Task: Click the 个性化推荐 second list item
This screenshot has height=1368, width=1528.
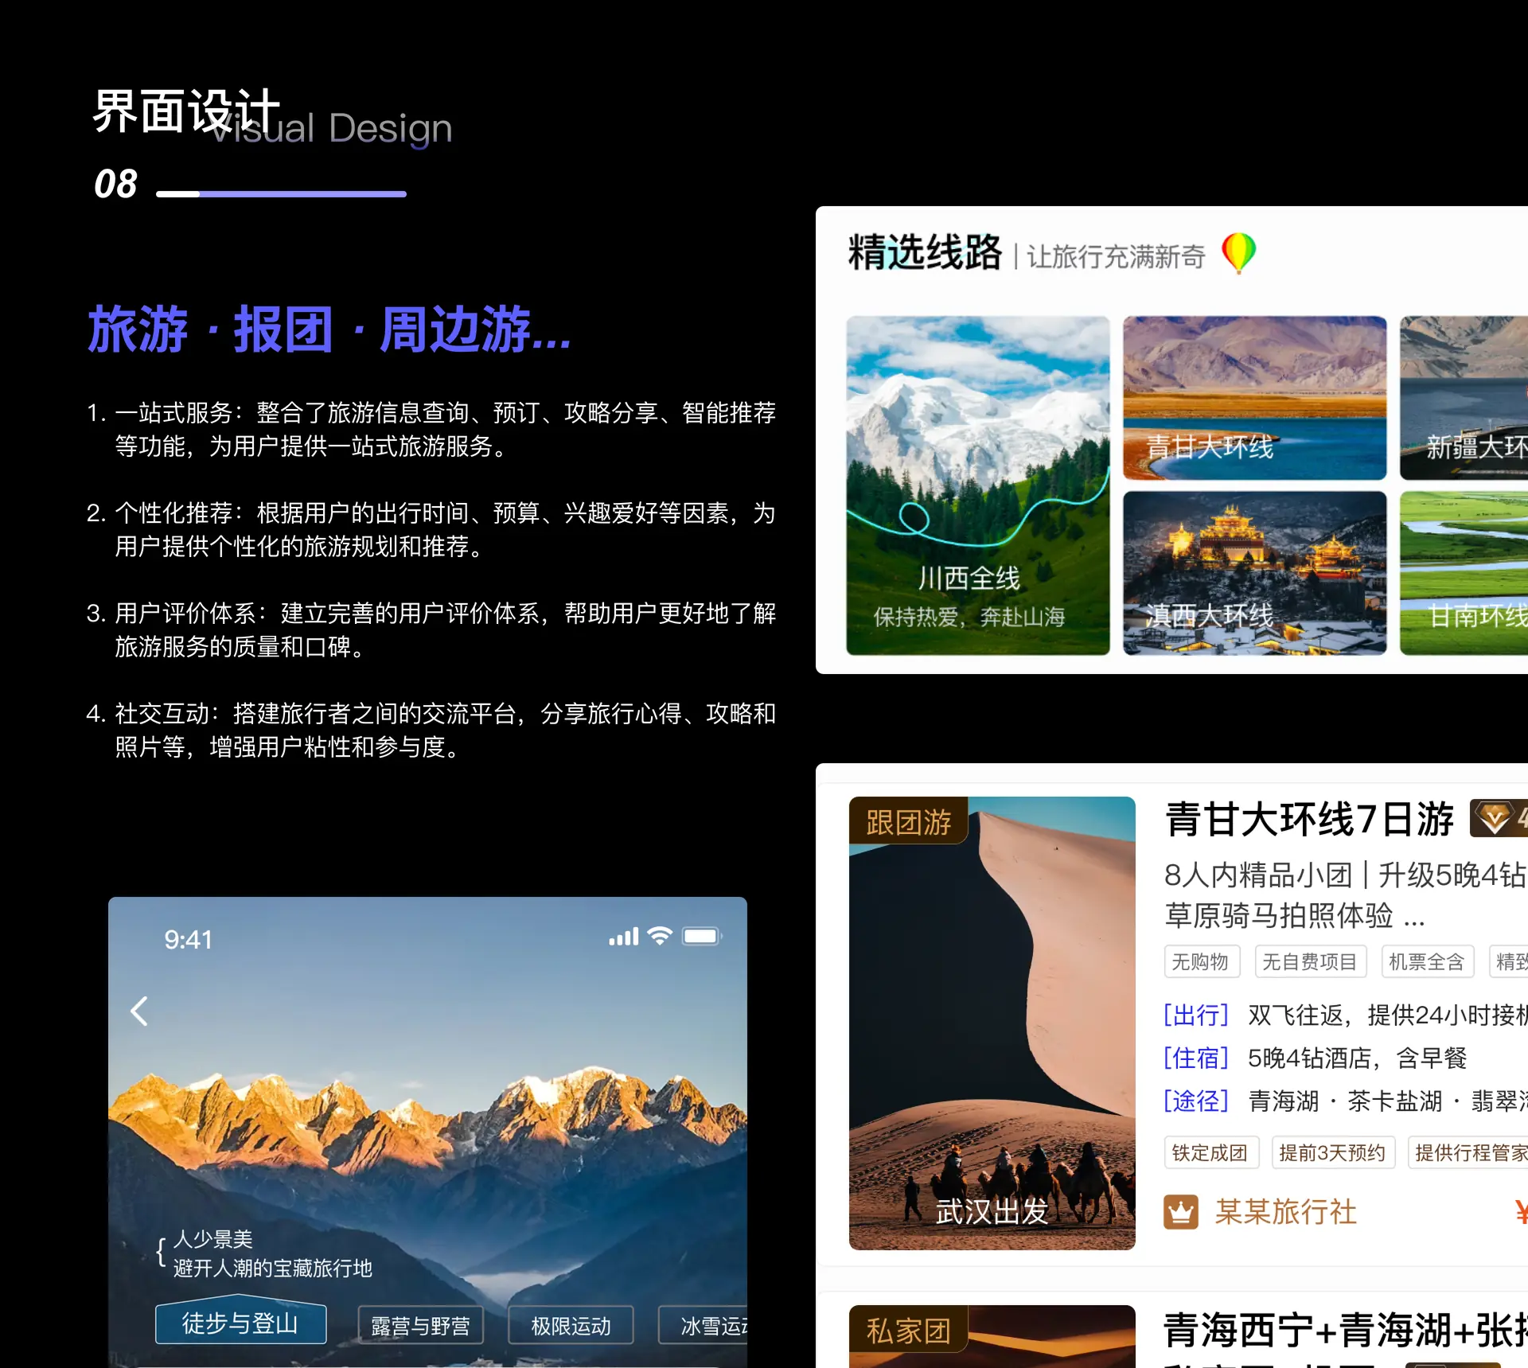Action: (x=431, y=530)
